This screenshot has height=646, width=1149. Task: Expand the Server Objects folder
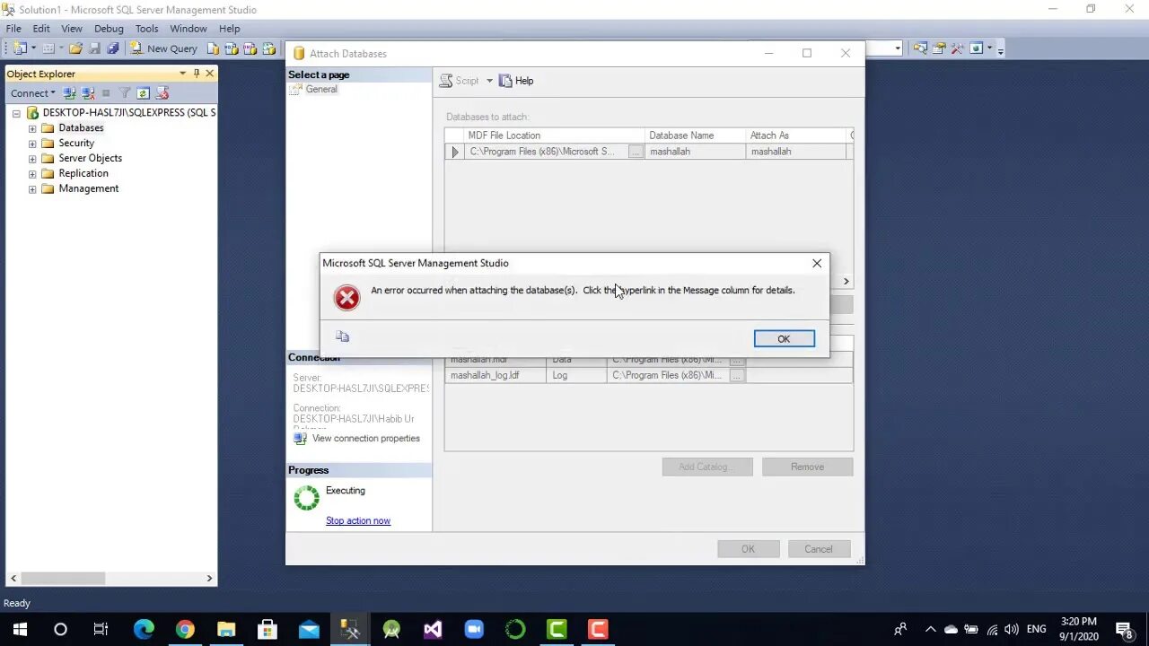click(32, 159)
